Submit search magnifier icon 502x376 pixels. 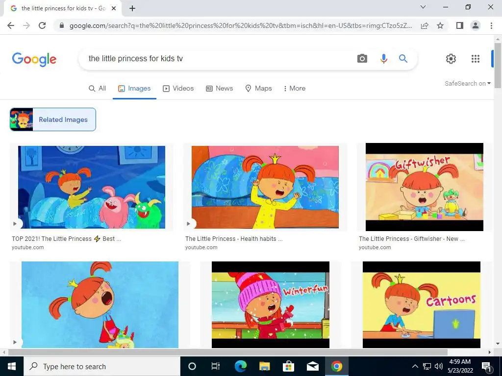pos(403,59)
